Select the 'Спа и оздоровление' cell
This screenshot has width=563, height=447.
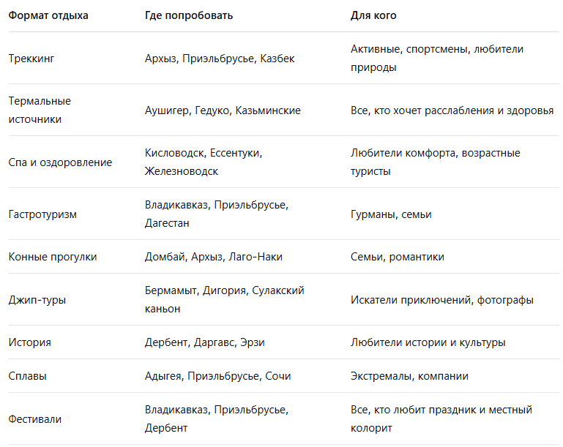point(60,162)
